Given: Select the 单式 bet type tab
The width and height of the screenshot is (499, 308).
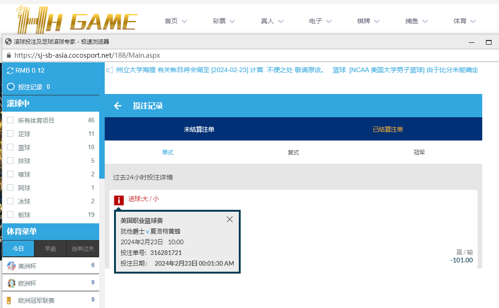Looking at the screenshot, I should click(168, 153).
